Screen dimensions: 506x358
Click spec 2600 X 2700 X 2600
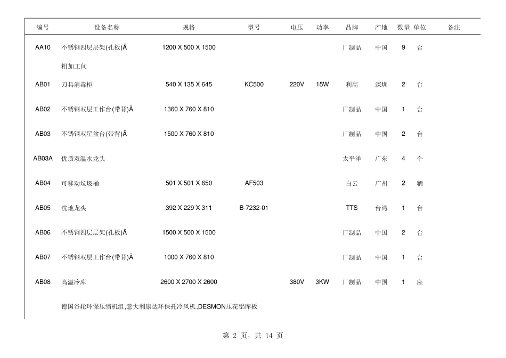(189, 282)
